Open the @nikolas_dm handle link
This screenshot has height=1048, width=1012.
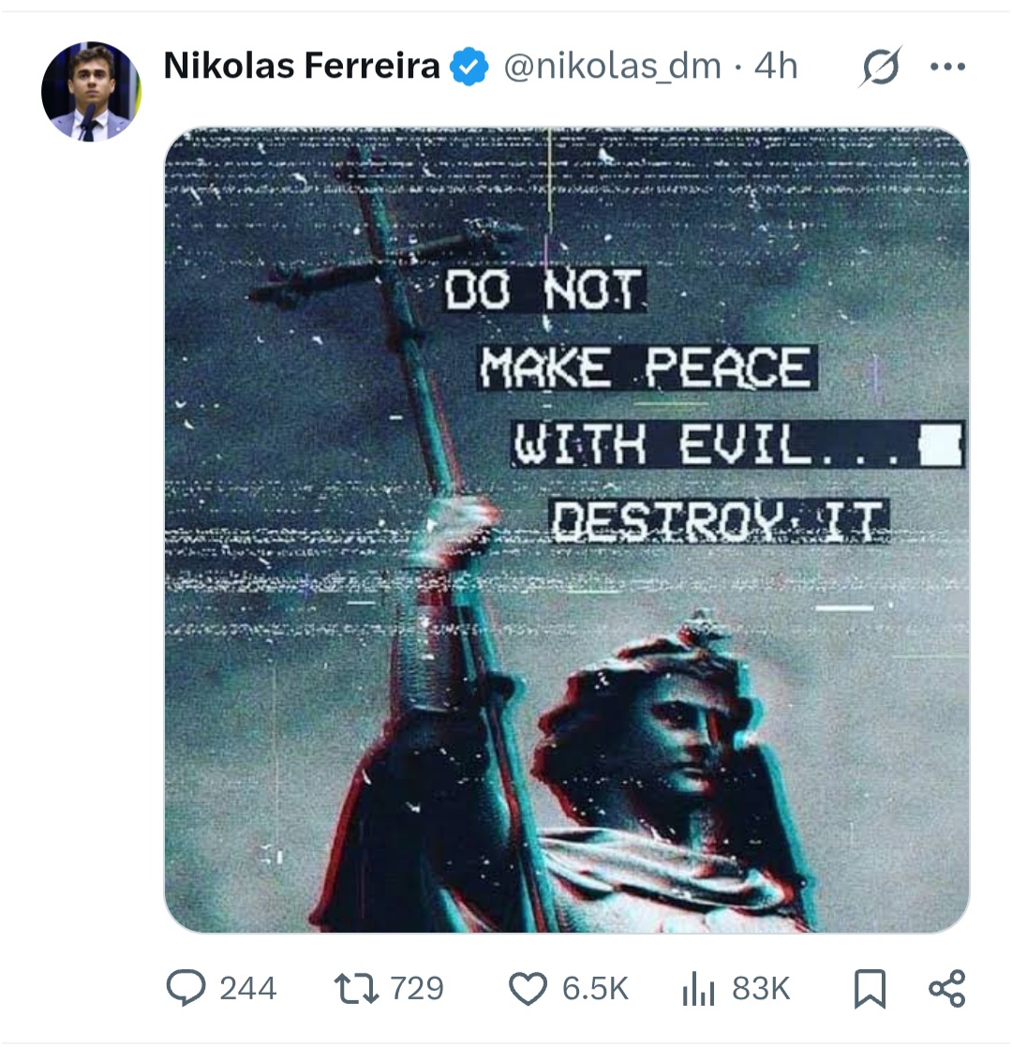click(613, 67)
